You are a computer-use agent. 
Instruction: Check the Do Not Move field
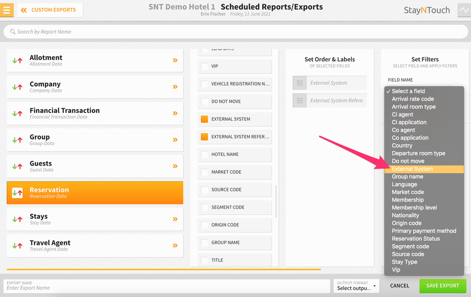click(x=204, y=102)
